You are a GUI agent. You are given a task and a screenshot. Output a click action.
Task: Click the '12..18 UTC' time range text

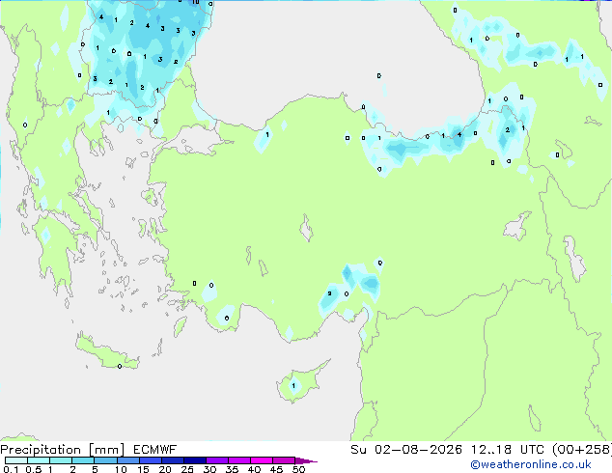(507, 450)
